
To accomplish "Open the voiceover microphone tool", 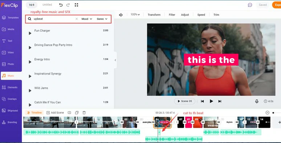I will [x=257, y=101].
